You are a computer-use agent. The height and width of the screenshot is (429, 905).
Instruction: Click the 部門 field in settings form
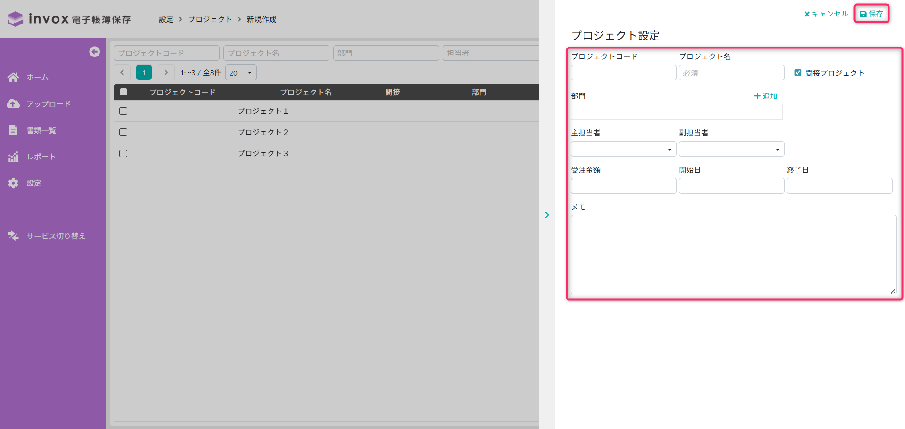tap(677, 112)
